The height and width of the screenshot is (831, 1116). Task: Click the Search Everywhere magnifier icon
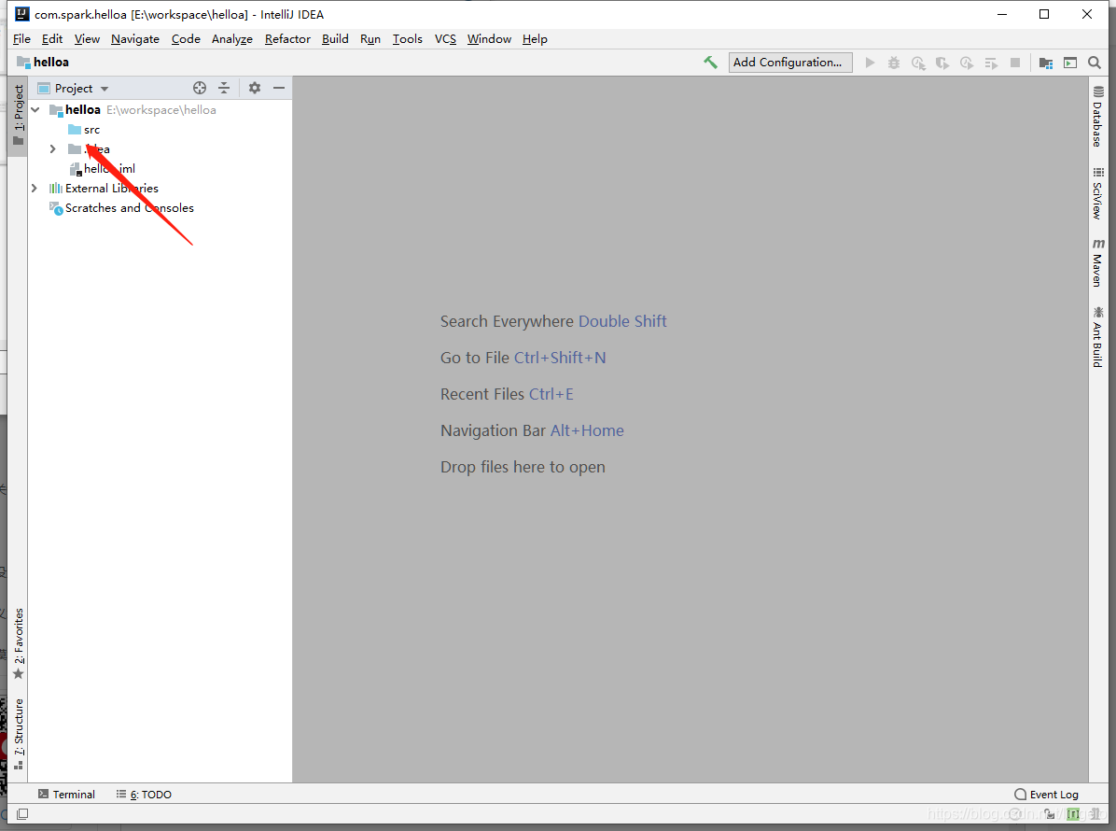pos(1095,63)
